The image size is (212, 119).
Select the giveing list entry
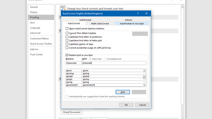104,74
